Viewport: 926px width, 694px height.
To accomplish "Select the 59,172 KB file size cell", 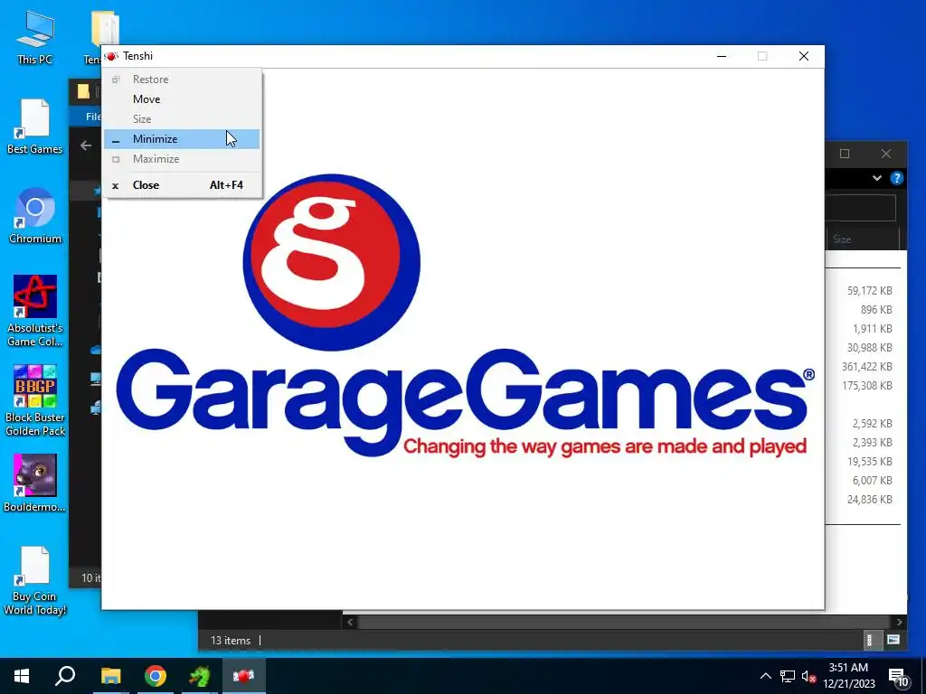I will click(x=869, y=291).
